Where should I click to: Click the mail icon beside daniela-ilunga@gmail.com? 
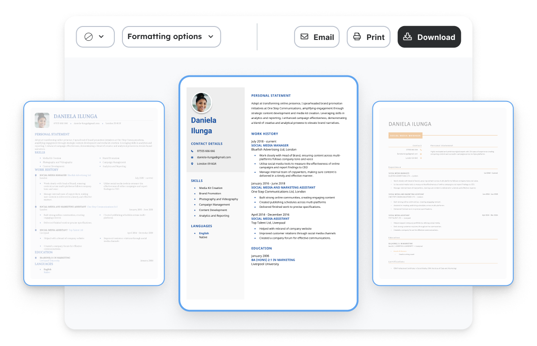(x=192, y=158)
